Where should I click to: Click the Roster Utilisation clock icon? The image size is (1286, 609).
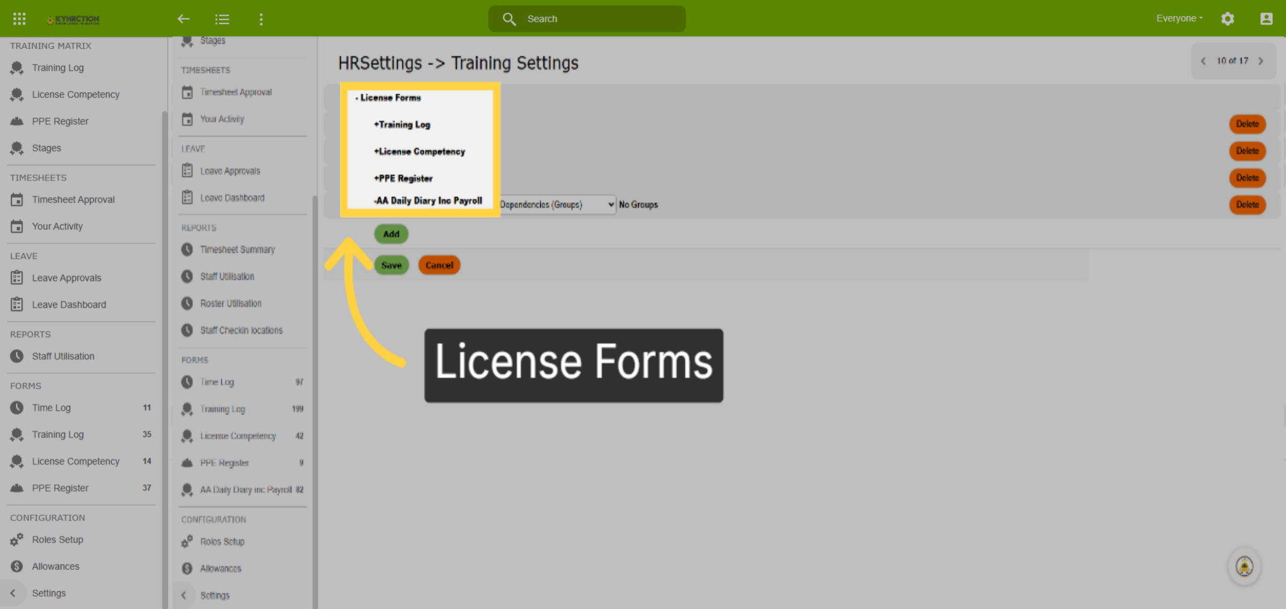(x=187, y=303)
